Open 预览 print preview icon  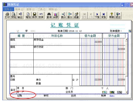point(14,16)
